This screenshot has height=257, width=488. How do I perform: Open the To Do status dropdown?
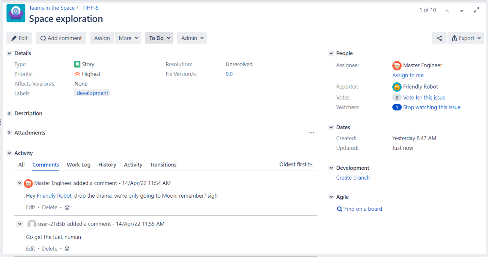[x=159, y=38]
